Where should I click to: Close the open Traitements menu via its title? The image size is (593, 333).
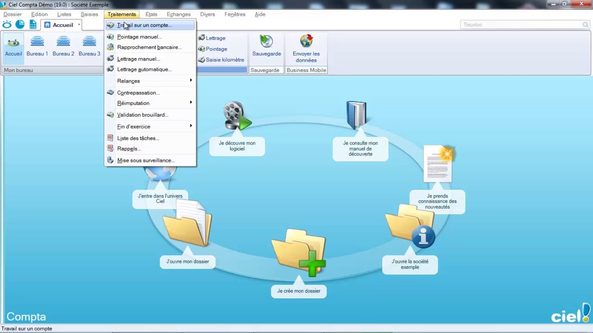tap(122, 14)
